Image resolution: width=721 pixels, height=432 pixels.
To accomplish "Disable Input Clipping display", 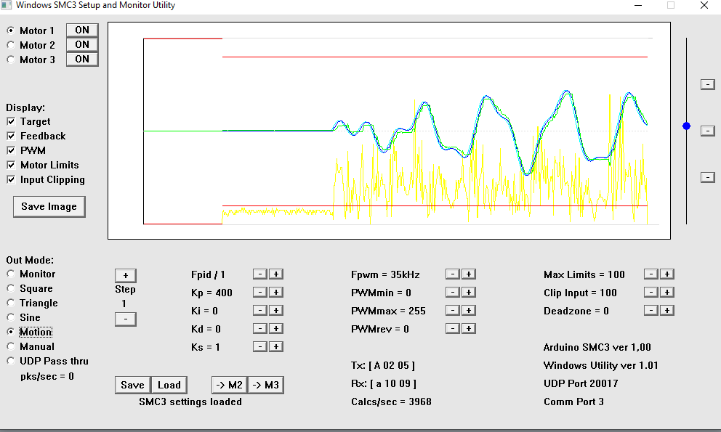I will pos(12,180).
